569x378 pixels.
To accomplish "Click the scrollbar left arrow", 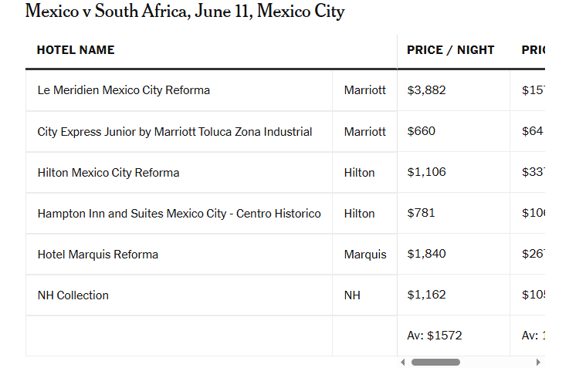I will pyautogui.click(x=402, y=362).
